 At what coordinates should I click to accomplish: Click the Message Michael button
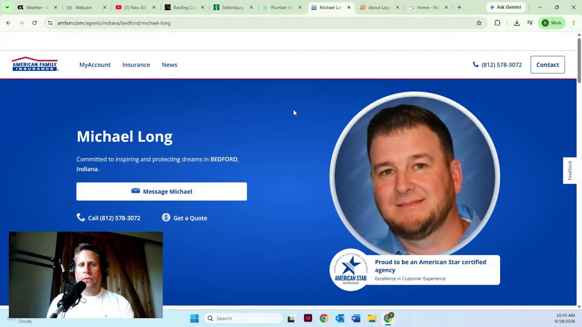pyautogui.click(x=161, y=191)
